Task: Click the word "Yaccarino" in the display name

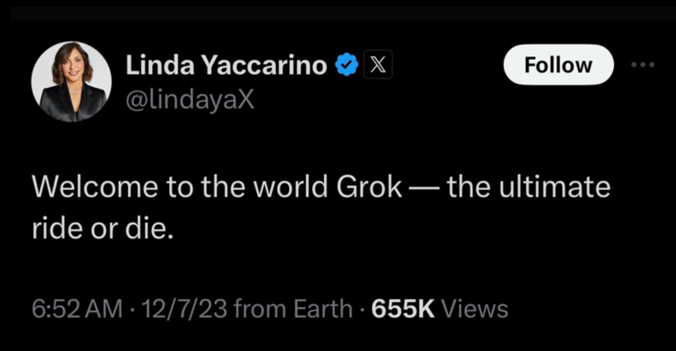Action: point(265,67)
